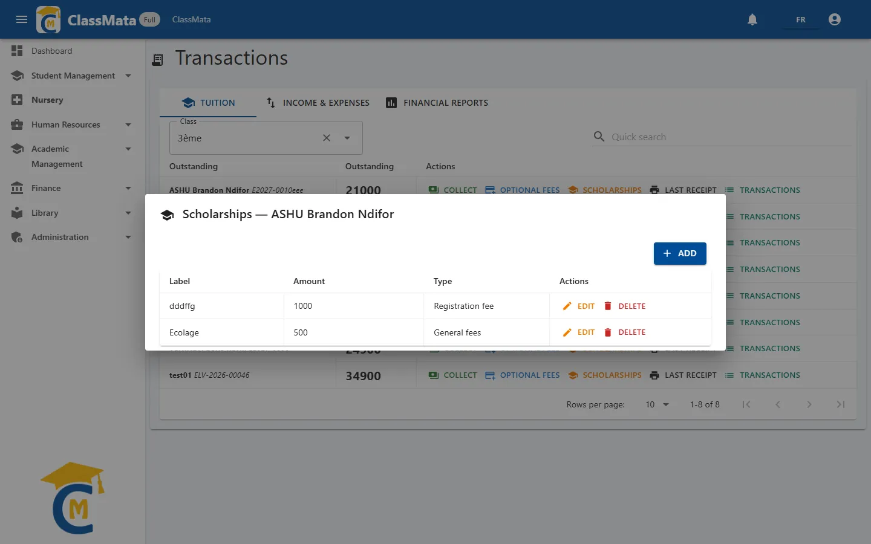Go to next page of table
871x544 pixels.
point(809,404)
